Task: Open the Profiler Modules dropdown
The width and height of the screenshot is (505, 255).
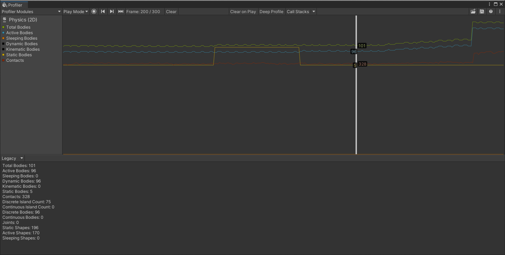Action: click(31, 11)
